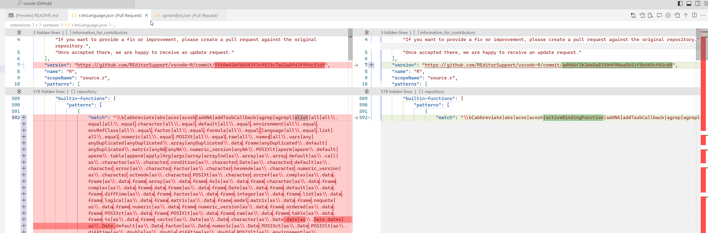
Task: Click the 'extensions' breadcrumb
Action: [21, 25]
